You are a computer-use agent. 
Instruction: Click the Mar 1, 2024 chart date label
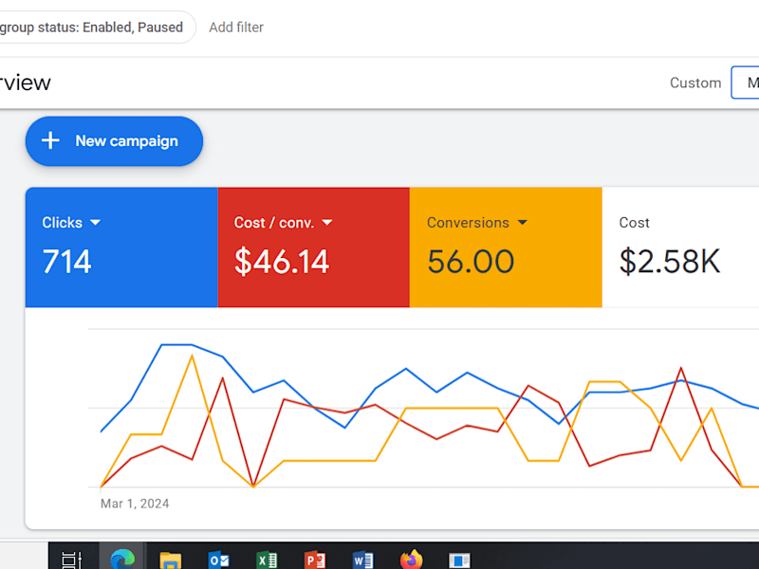[x=135, y=504]
